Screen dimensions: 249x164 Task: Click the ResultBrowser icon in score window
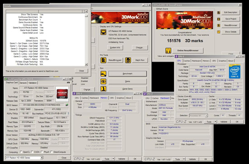(x=219, y=25)
